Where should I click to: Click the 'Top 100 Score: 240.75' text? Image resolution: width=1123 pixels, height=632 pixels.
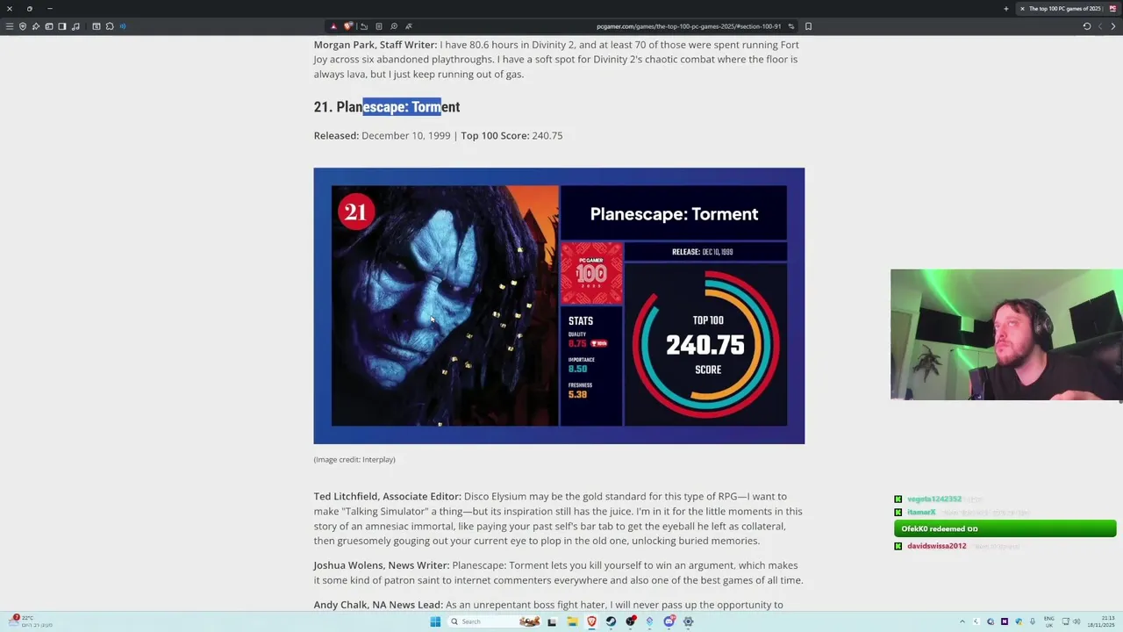coord(511,135)
